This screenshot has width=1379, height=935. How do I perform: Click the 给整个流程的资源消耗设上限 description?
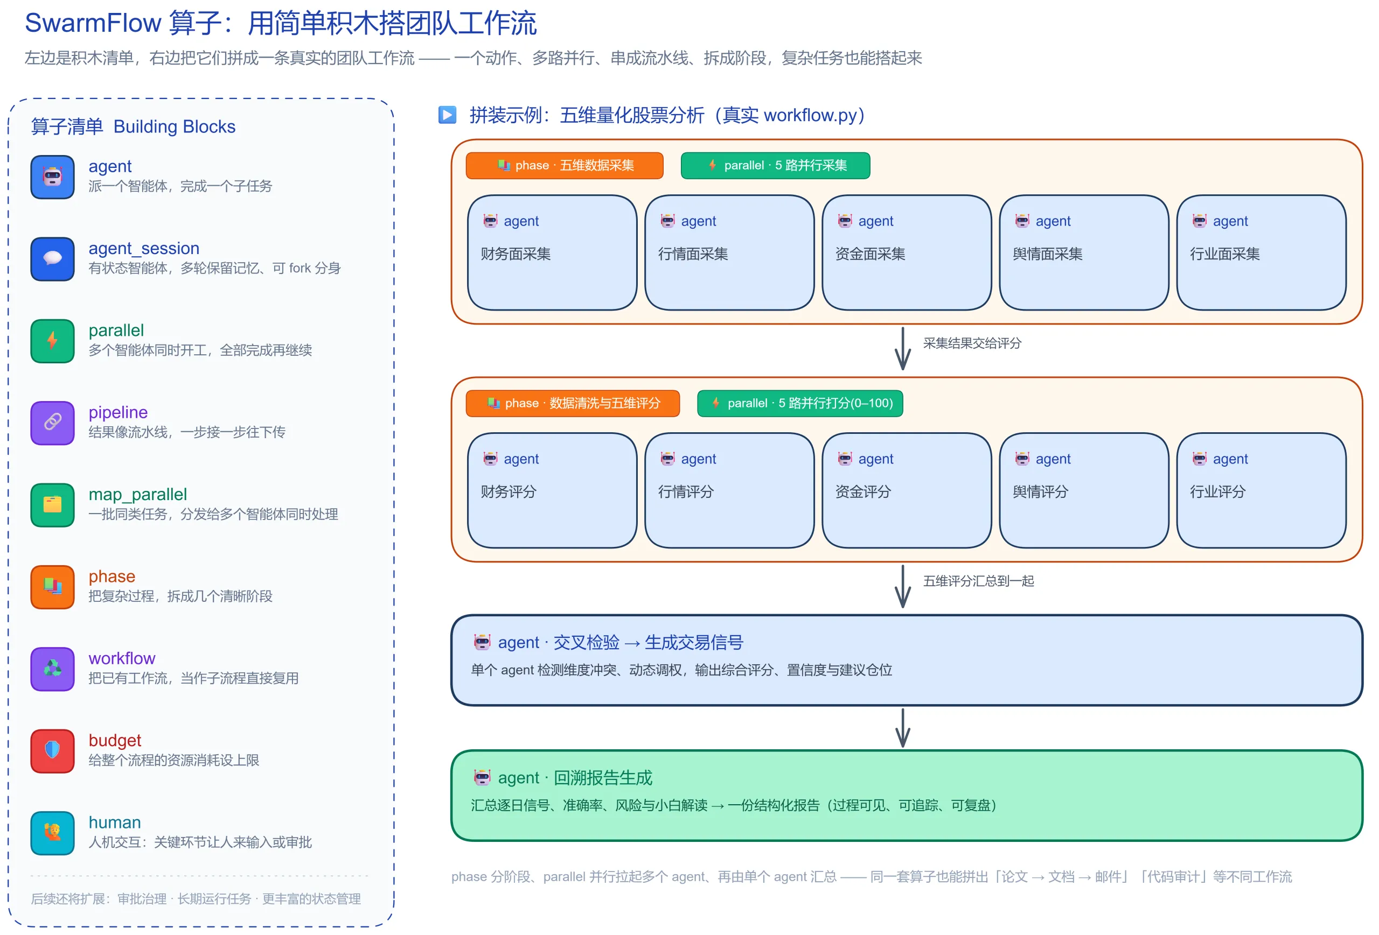pyautogui.click(x=174, y=760)
